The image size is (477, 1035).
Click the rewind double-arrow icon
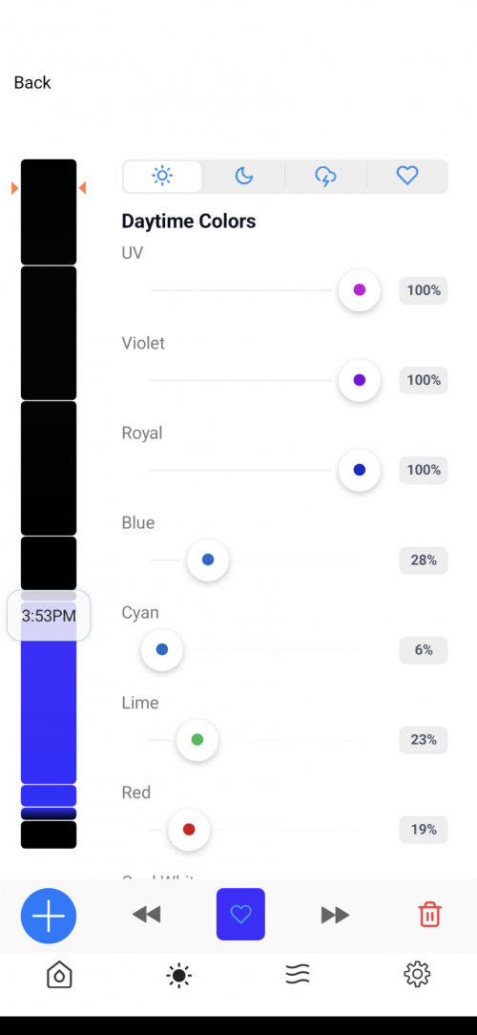pos(147,915)
